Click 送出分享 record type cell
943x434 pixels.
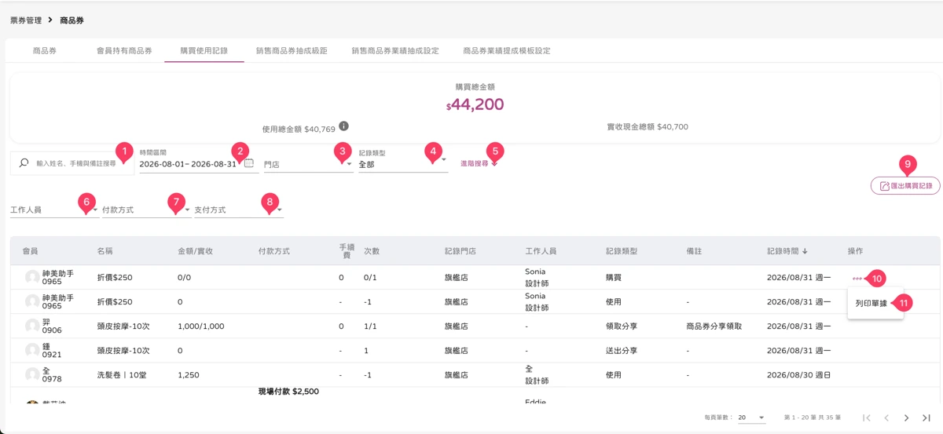pos(621,350)
